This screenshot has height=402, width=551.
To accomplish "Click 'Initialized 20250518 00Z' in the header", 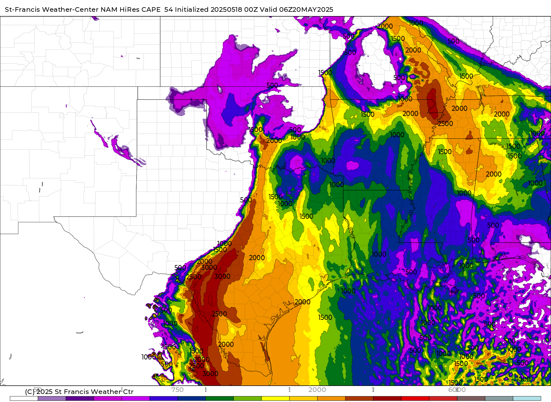I will [x=216, y=9].
